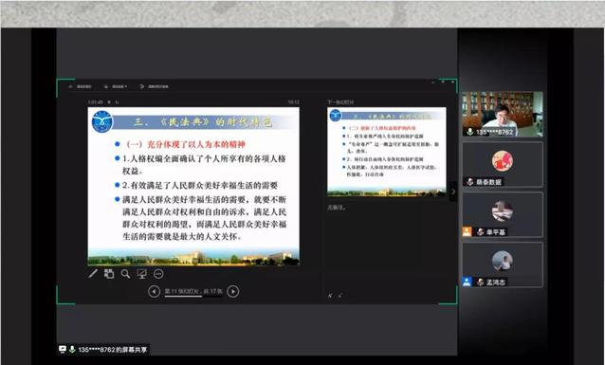Increase notes text size in notes pane

click(x=330, y=296)
